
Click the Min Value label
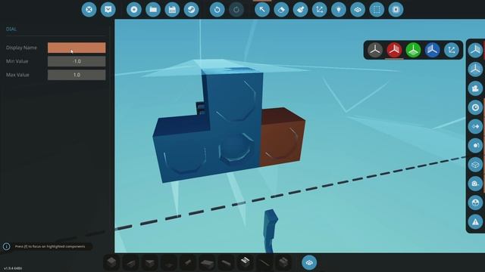[x=17, y=61]
